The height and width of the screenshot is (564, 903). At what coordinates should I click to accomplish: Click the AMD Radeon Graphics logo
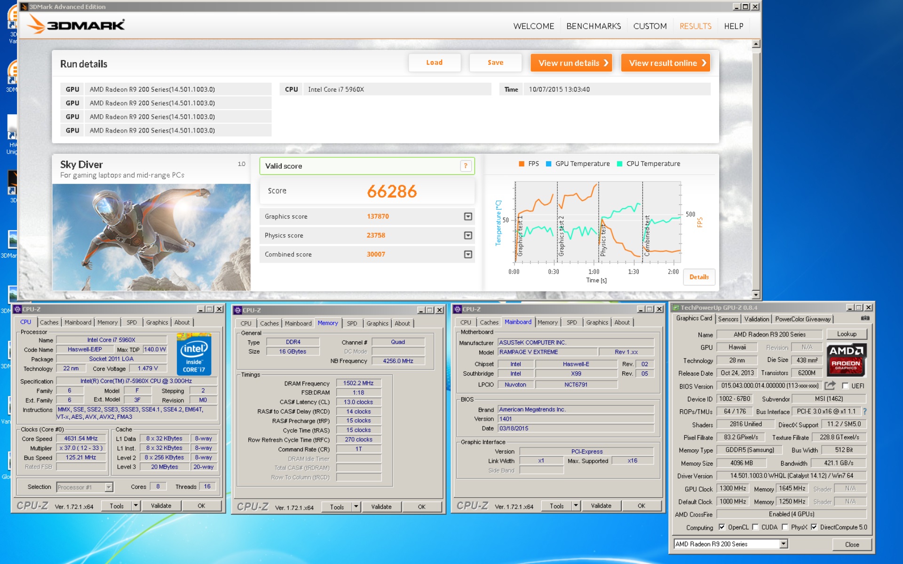click(847, 360)
